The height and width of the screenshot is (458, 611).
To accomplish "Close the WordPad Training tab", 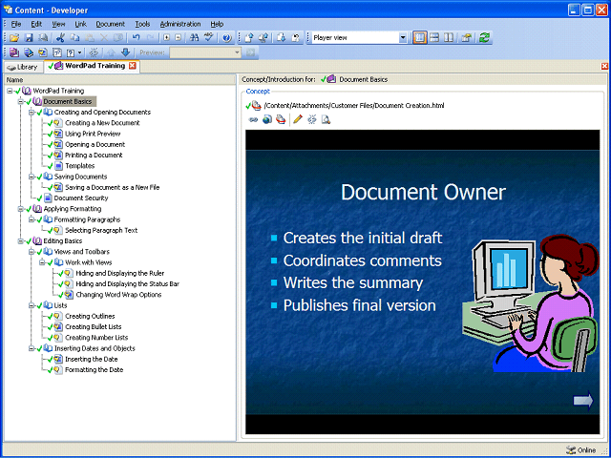I will 133,66.
